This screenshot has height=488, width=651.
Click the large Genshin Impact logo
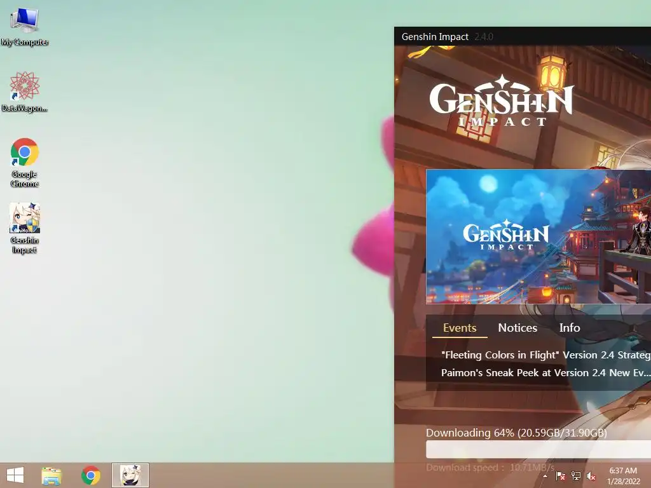502,101
